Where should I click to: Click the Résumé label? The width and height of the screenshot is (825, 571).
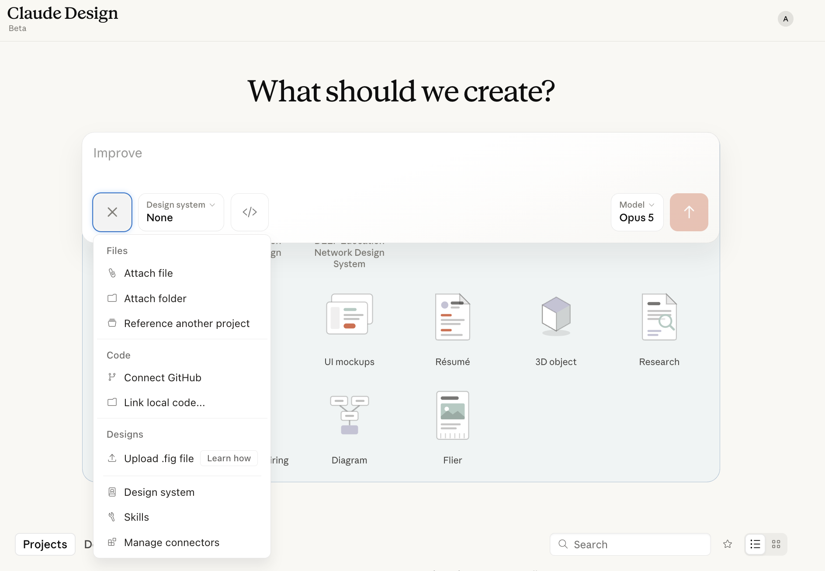click(452, 362)
